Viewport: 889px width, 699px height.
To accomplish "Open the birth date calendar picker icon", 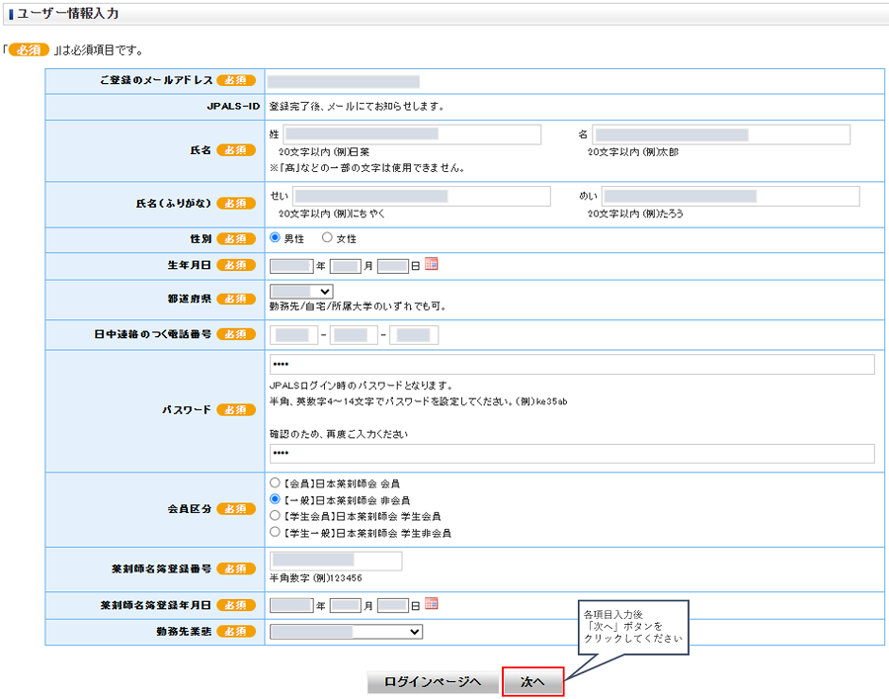I will 431,265.
